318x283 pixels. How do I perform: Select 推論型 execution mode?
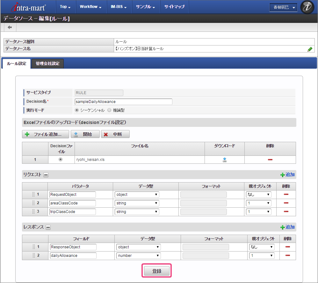109,110
